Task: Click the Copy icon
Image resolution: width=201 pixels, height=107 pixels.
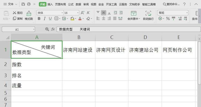Action: click(x=14, y=18)
